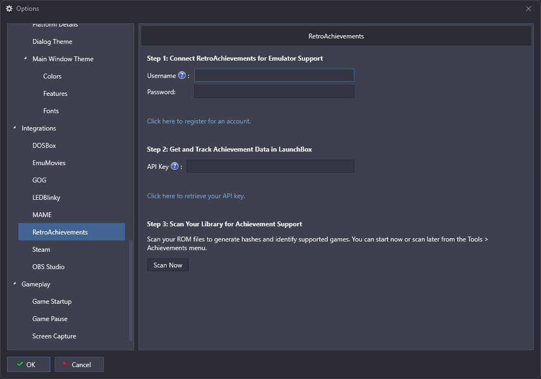Image resolution: width=541 pixels, height=379 pixels.
Task: Confirm settings with the OK button
Action: pos(29,364)
